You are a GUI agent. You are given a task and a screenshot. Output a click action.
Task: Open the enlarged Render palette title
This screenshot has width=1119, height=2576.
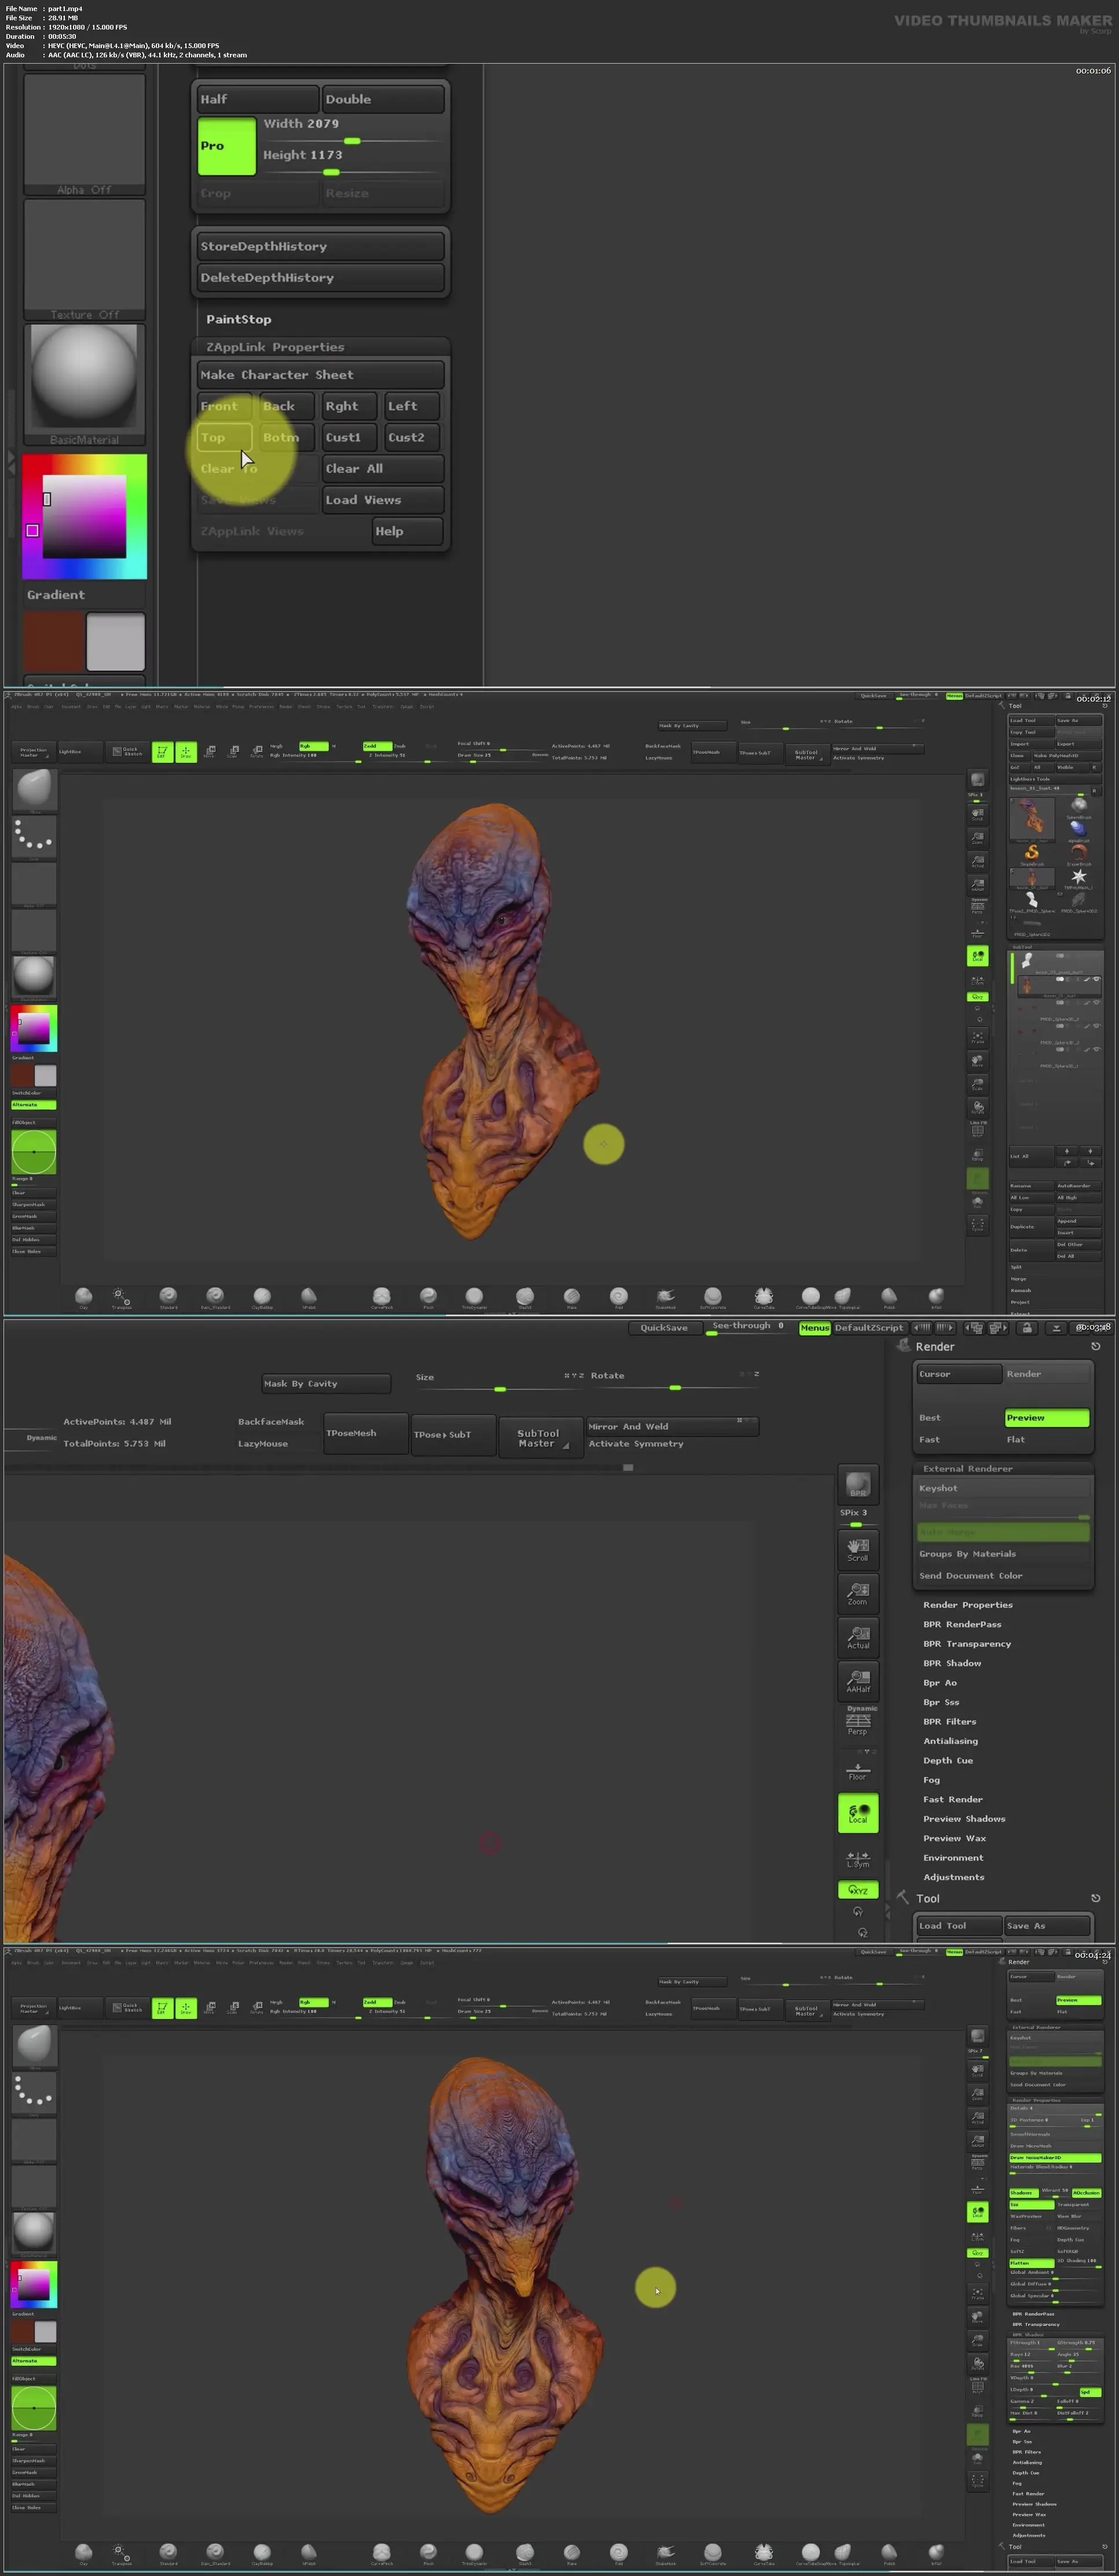pos(935,1346)
